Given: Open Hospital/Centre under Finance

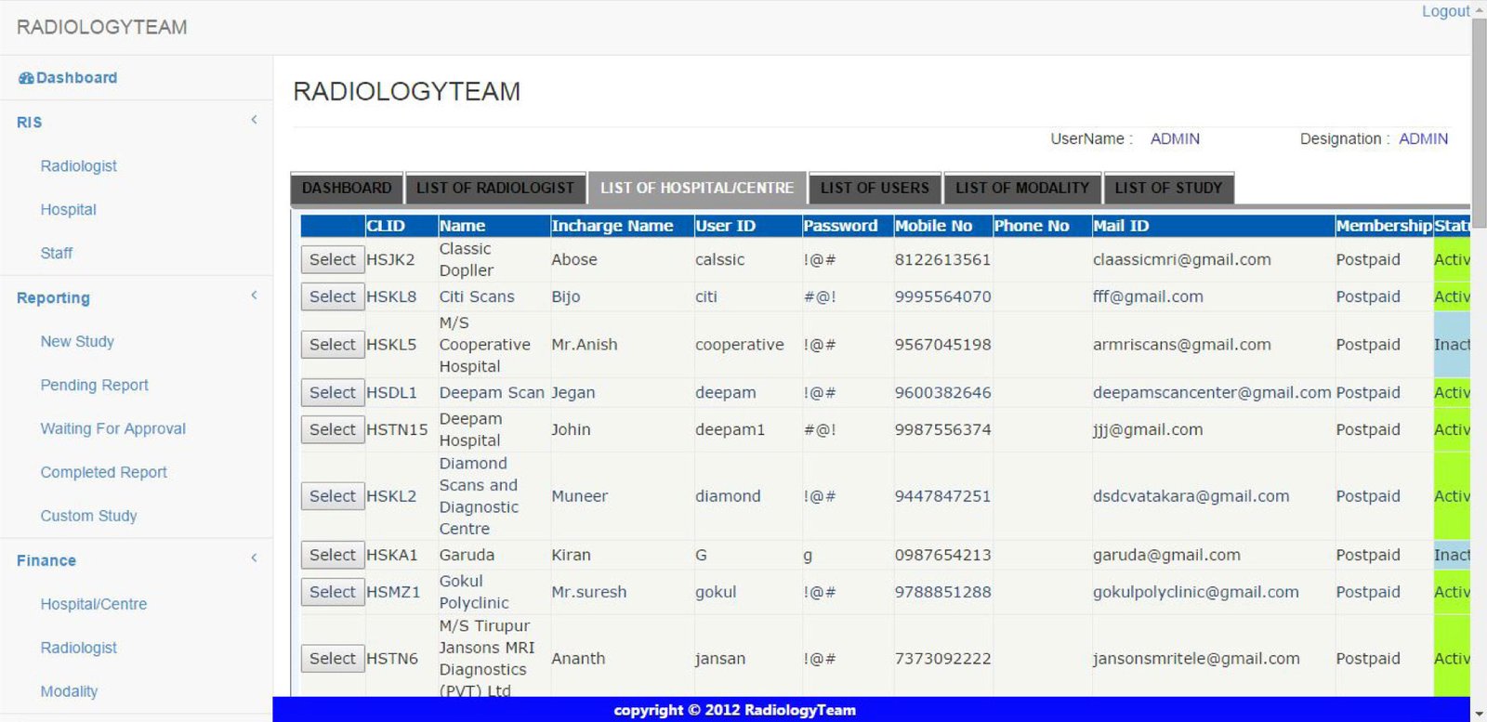Looking at the screenshot, I should coord(93,604).
